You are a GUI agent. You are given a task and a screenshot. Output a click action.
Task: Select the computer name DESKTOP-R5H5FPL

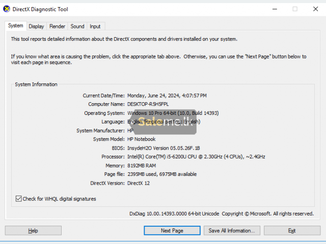[x=148, y=104]
